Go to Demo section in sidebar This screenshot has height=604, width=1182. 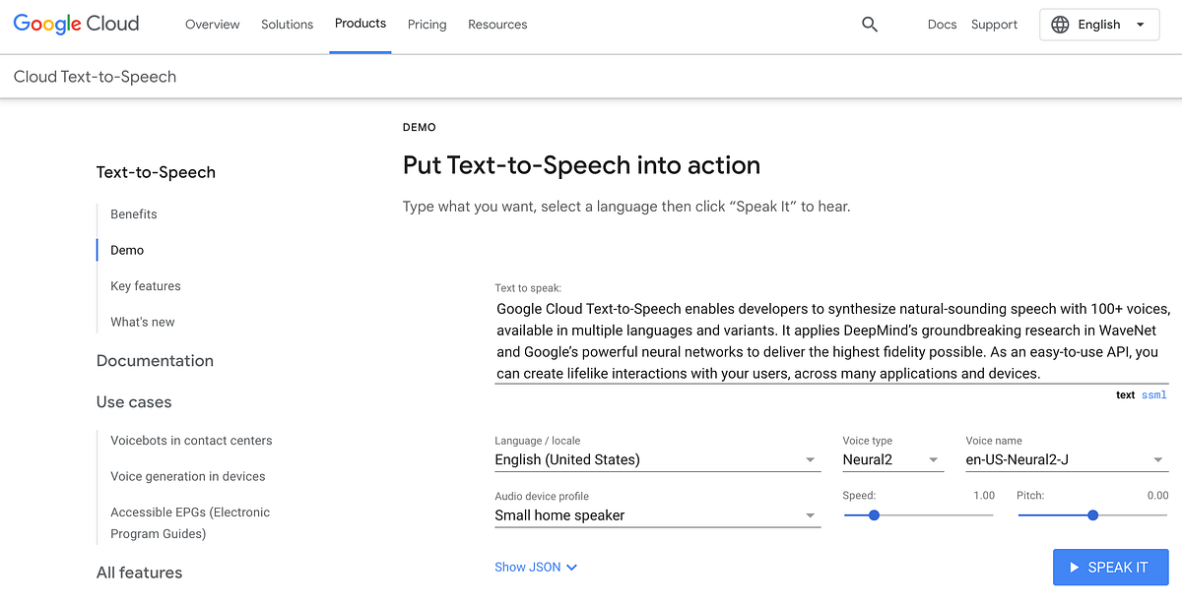127,250
